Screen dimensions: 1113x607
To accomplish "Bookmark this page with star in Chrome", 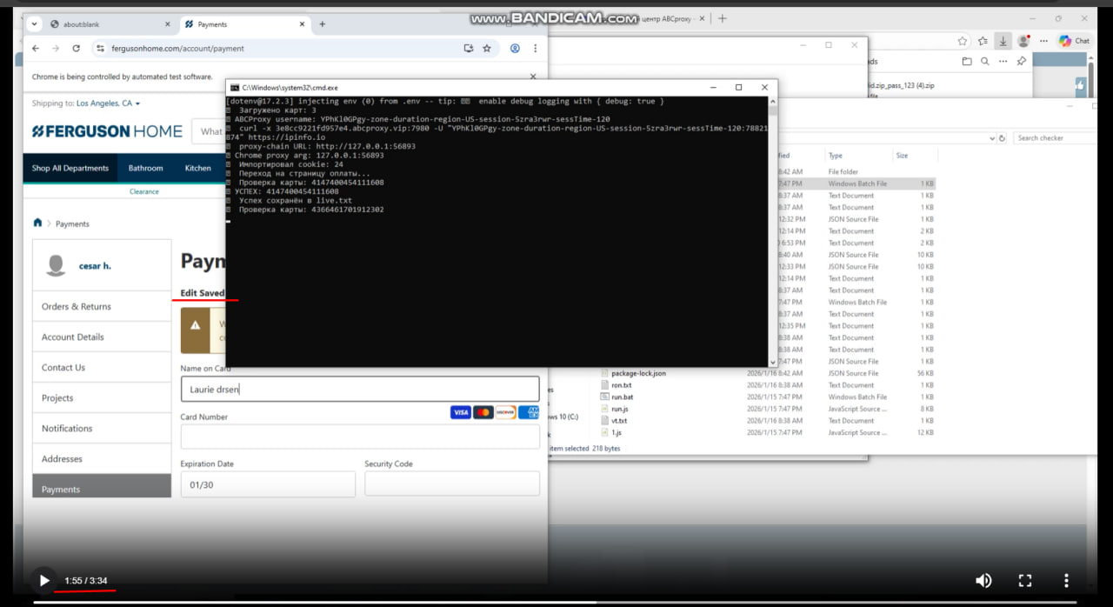I will point(487,49).
